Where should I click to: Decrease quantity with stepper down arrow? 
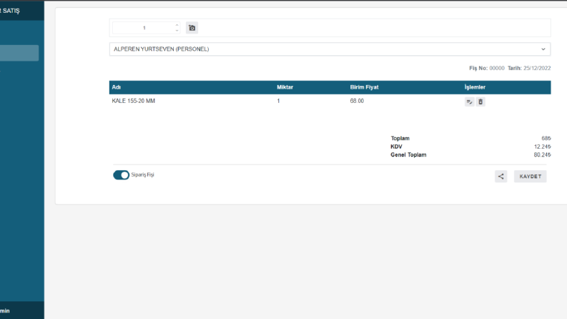tap(177, 31)
